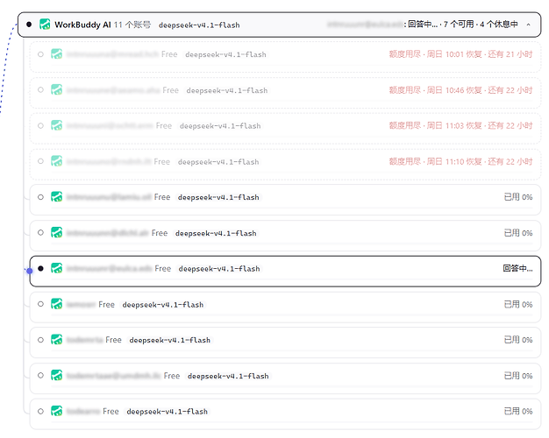Screen dimensions: 549x438
Task: Click the active radio dot on the 回答中 account row
Action: tap(40, 268)
